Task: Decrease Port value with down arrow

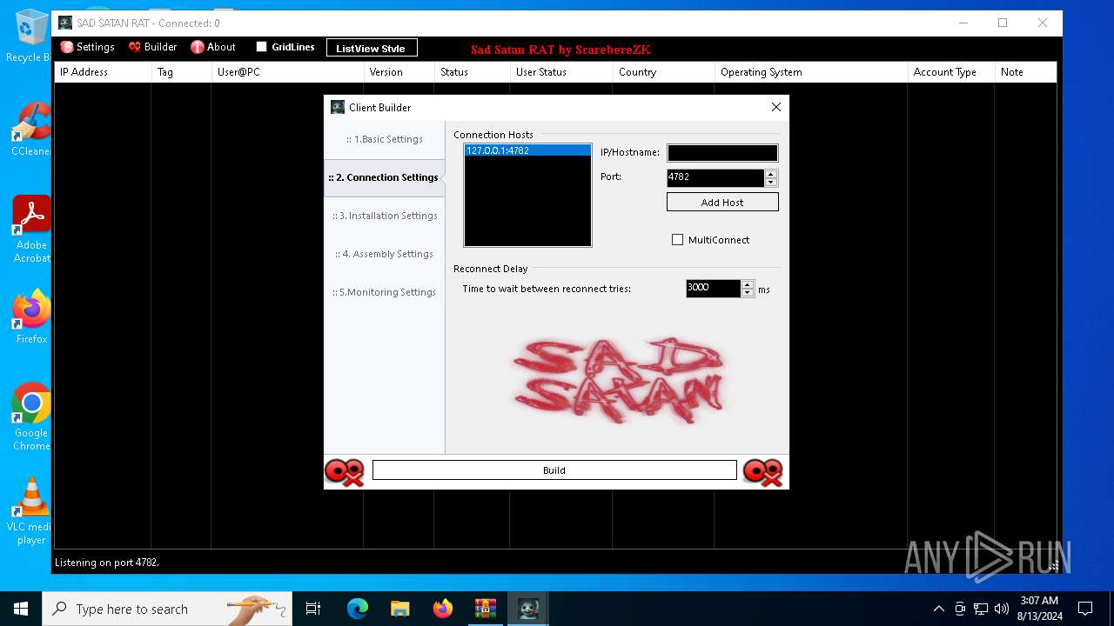Action: [x=771, y=183]
